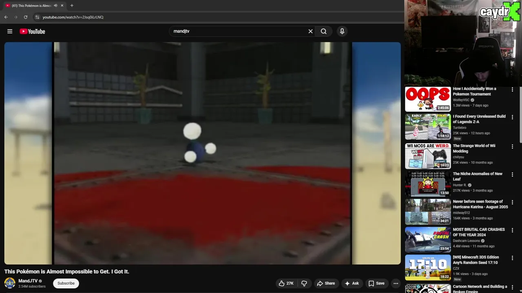Open options for Cartoon Network video
The image size is (522, 293).
[512, 287]
